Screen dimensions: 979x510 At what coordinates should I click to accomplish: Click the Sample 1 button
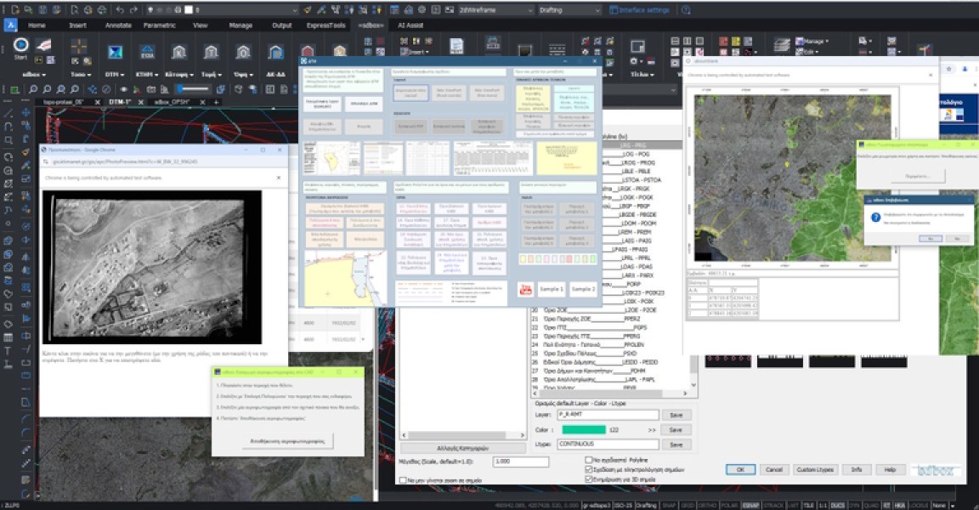click(552, 289)
